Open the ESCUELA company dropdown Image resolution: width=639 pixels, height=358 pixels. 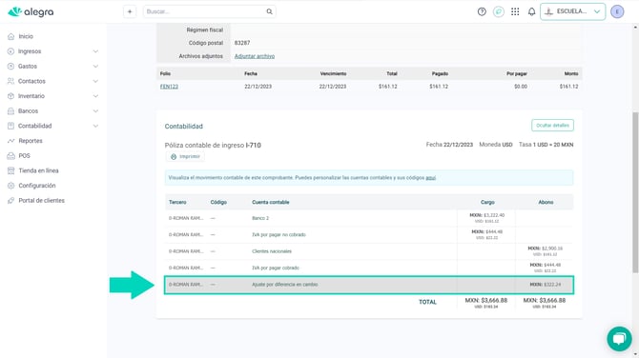572,11
